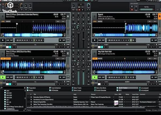Click the deck A tempo fader
Screen dimensions: 161x115
(68, 29)
